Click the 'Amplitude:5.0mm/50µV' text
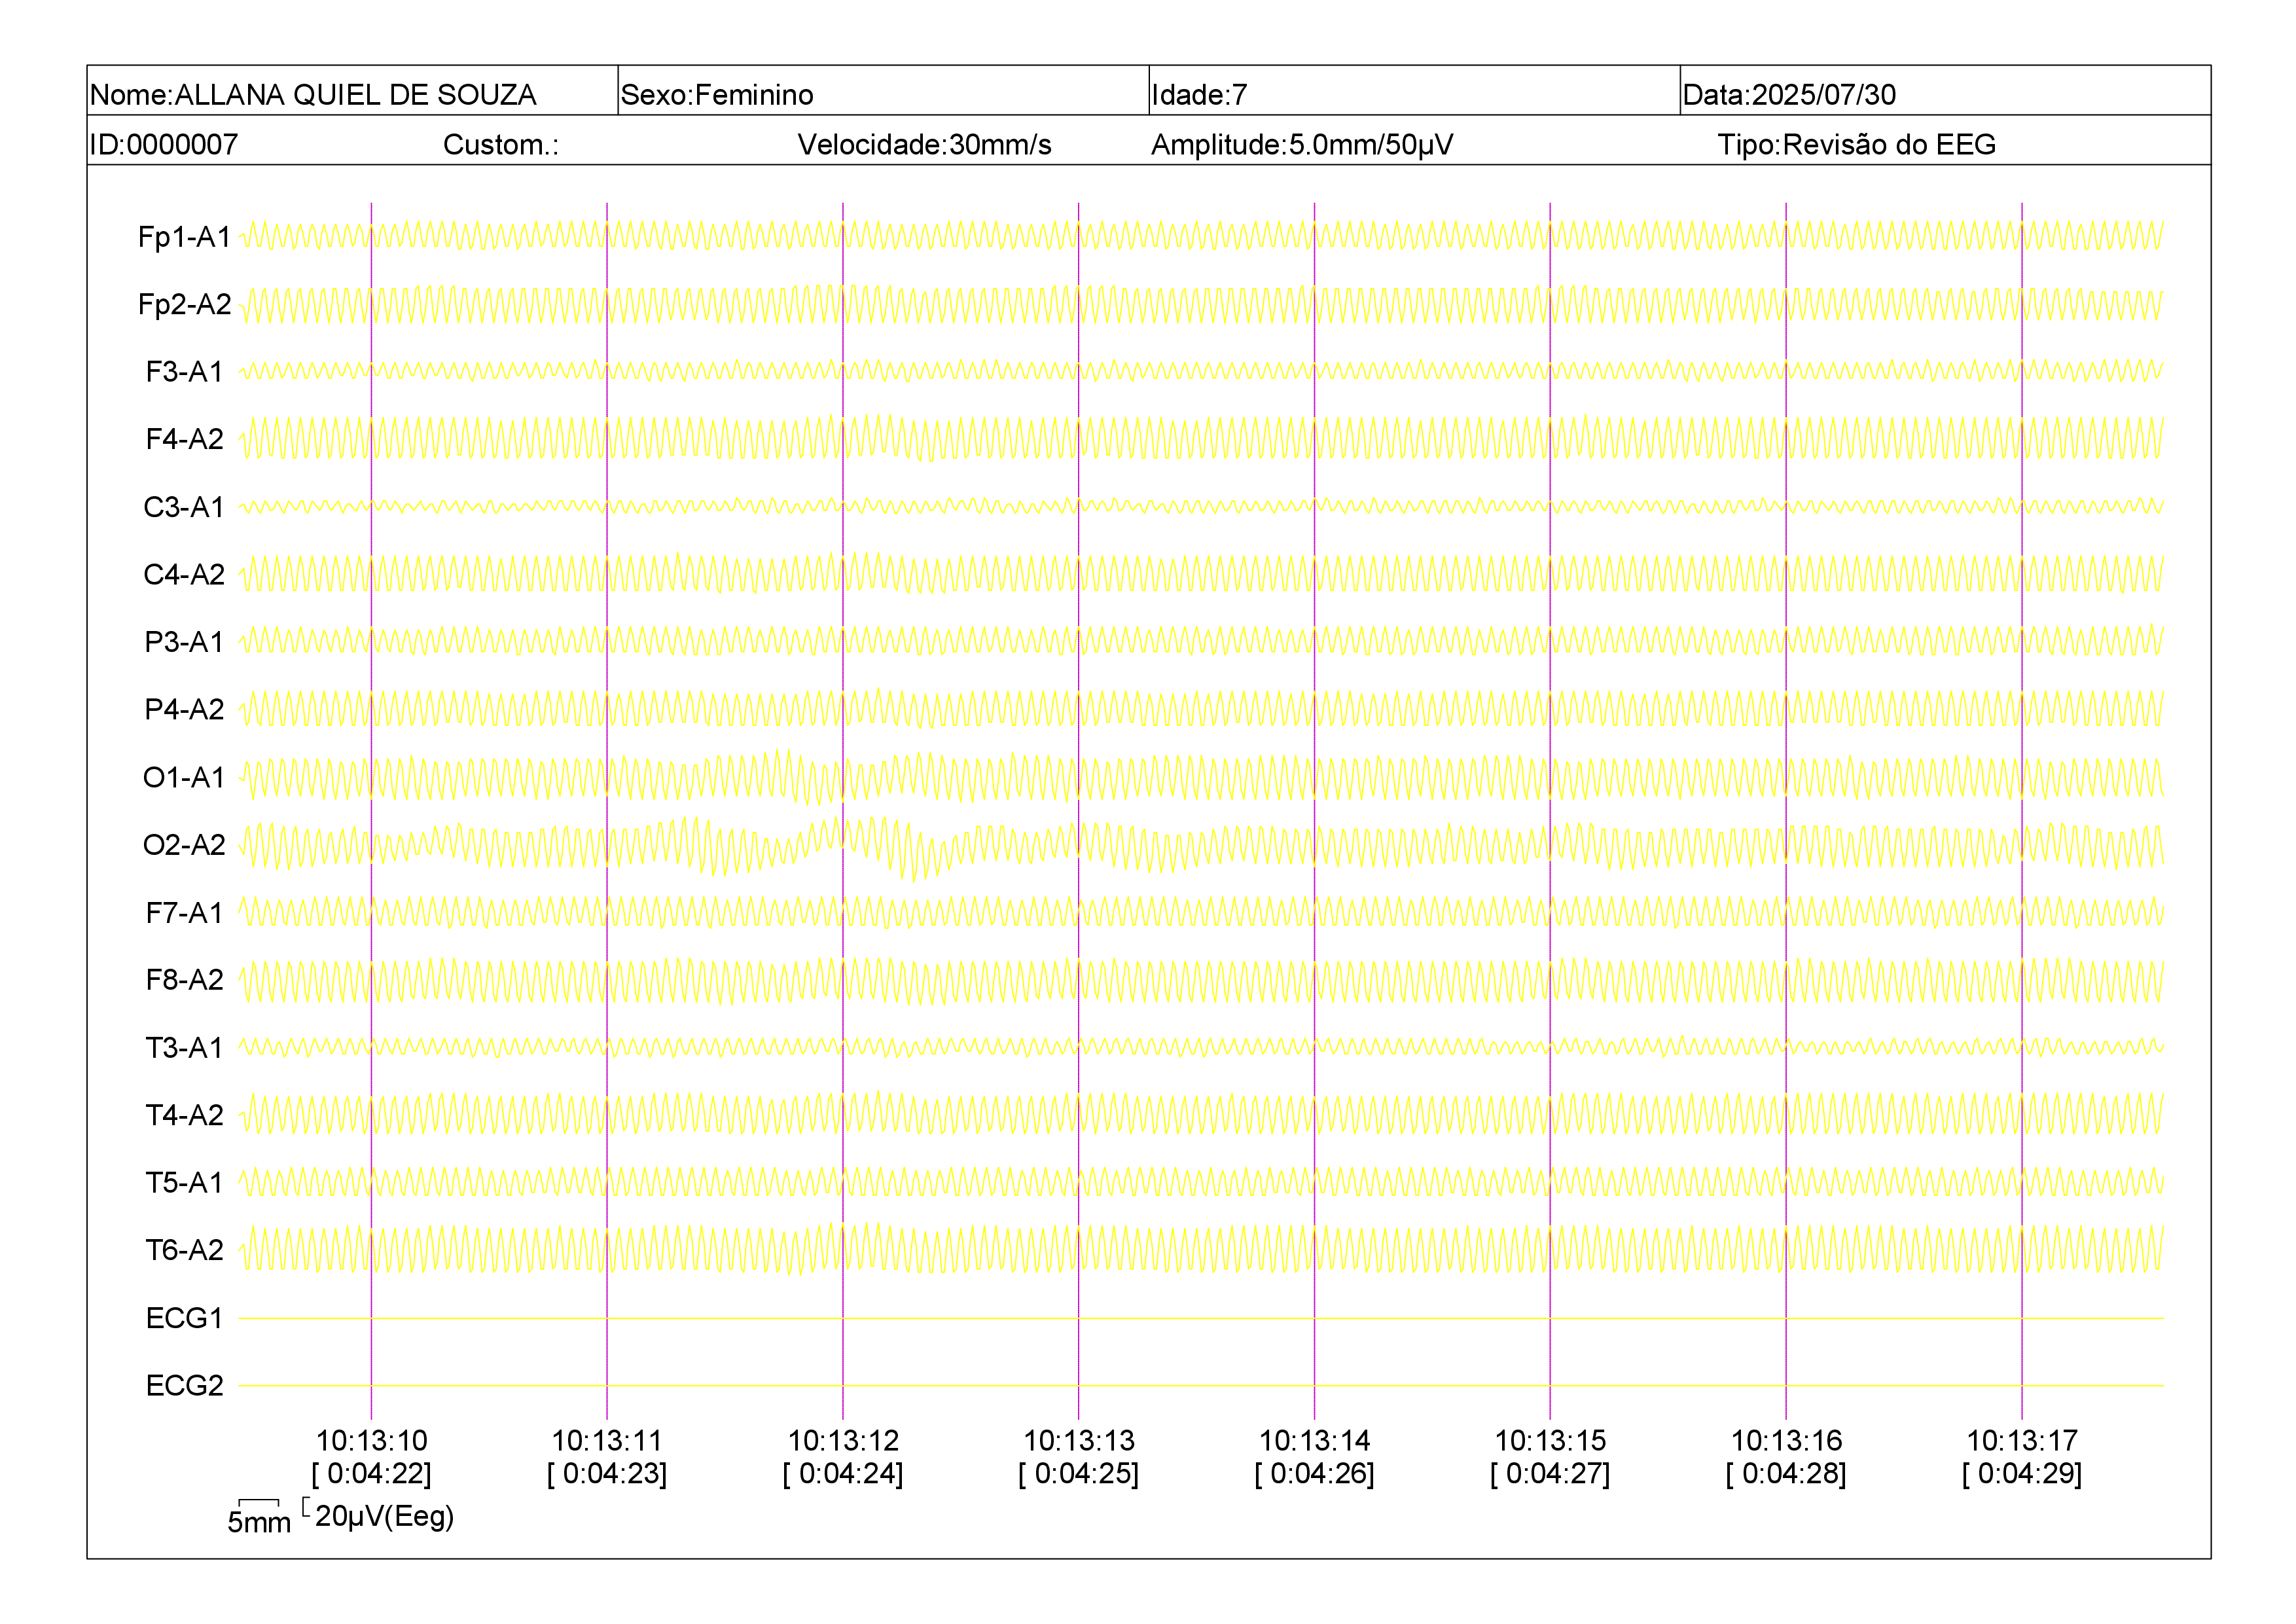2296x1624 pixels. 1302,145
